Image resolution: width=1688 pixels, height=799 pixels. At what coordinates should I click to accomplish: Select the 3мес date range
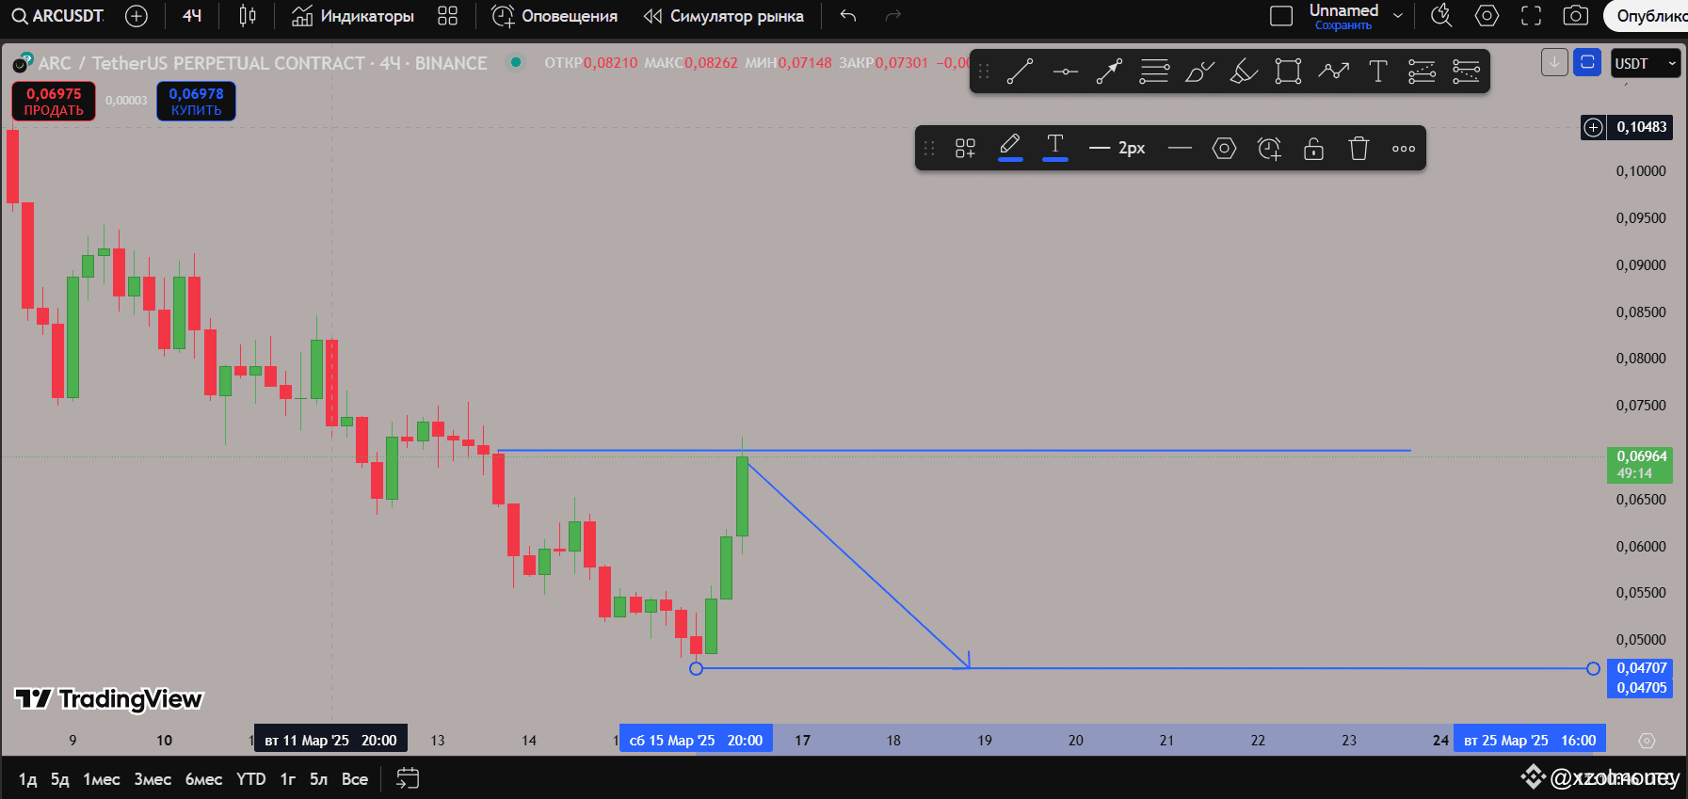153,779
